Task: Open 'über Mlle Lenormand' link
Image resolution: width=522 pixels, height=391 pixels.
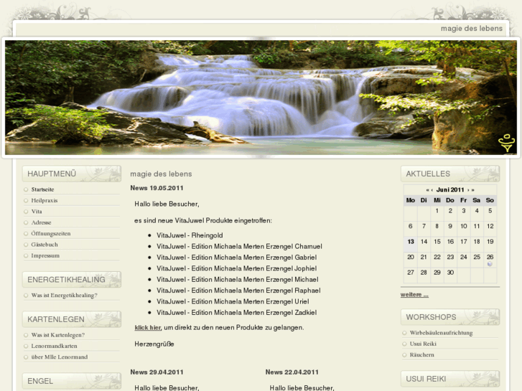Action: tap(60, 357)
